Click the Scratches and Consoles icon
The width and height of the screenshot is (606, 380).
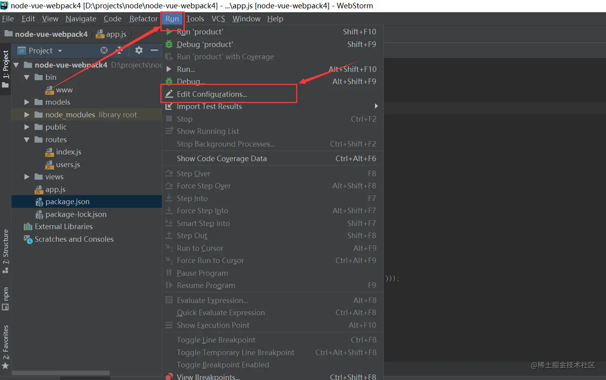28,239
